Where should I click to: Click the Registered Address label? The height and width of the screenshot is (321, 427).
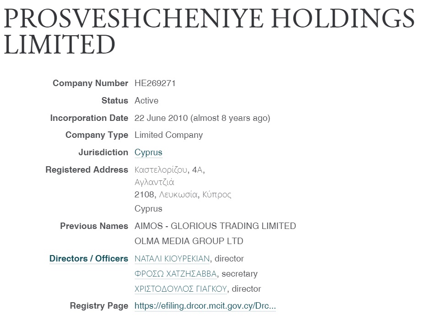tap(86, 170)
